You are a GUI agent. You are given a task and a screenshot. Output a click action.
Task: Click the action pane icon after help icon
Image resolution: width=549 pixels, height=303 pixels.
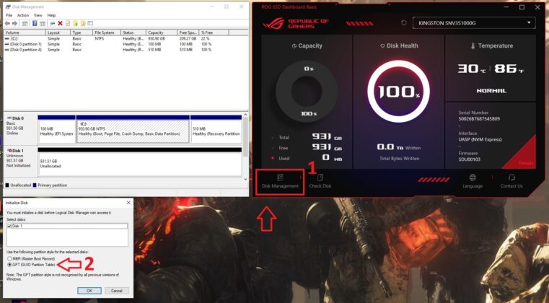tap(43, 24)
